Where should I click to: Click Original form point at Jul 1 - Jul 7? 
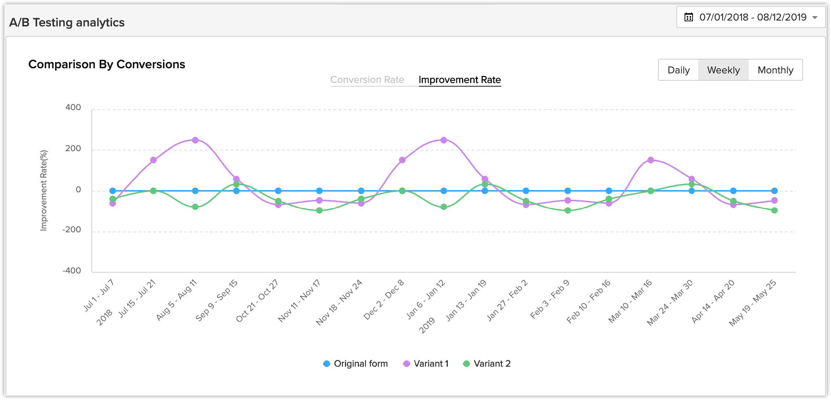point(113,191)
